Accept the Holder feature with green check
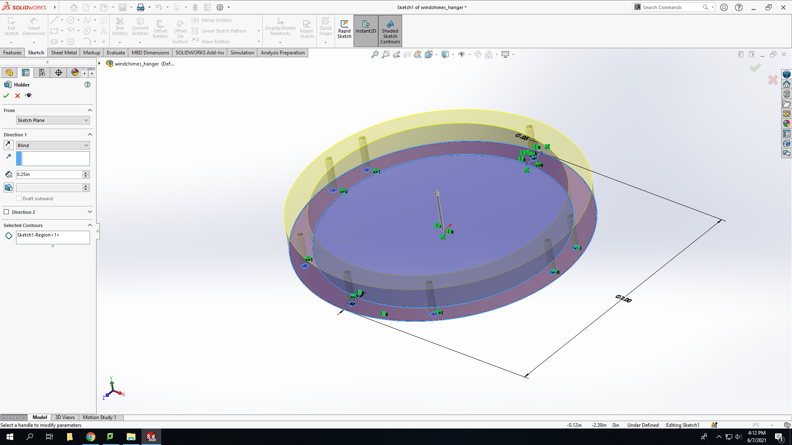Image resolution: width=792 pixels, height=445 pixels. (6, 96)
